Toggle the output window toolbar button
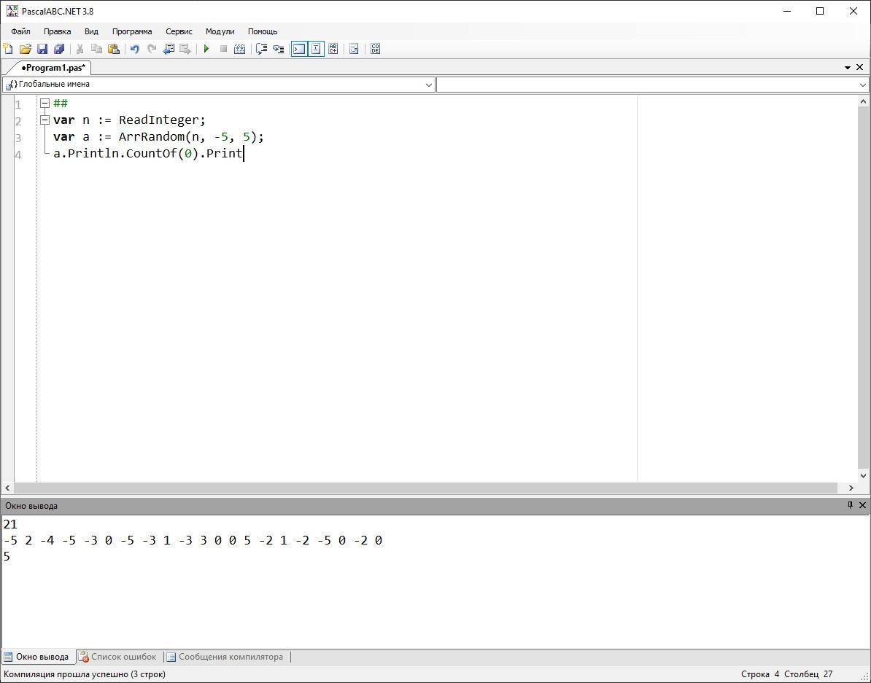 [299, 49]
